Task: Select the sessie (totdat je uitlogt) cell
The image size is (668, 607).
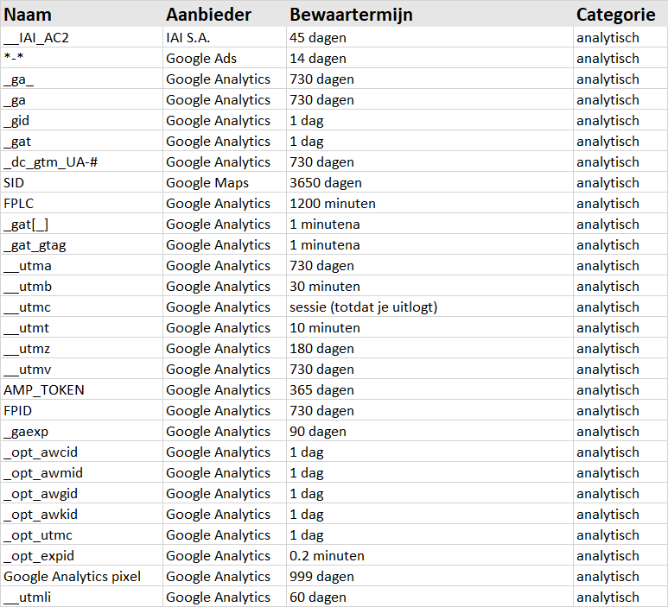Action: click(366, 307)
